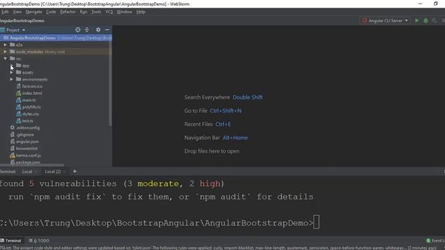The image size is (445, 250).
Task: Open the Edit menu
Action: pos(5,12)
